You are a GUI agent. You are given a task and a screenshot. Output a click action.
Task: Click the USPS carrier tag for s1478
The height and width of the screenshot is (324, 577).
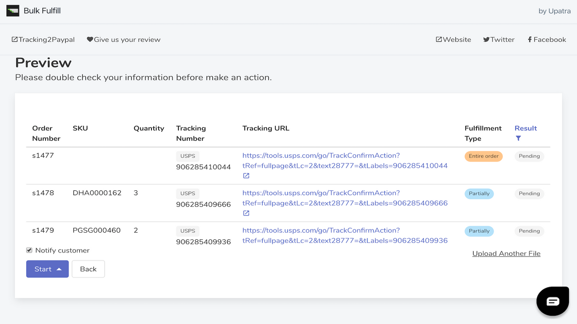point(188,193)
